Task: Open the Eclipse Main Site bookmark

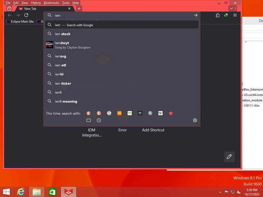Action: 20,22
